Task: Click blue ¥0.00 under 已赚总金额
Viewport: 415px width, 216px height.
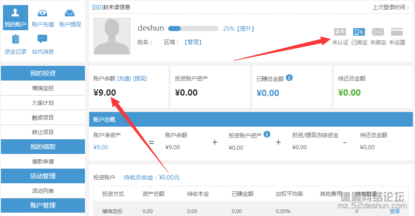Action: coord(268,93)
